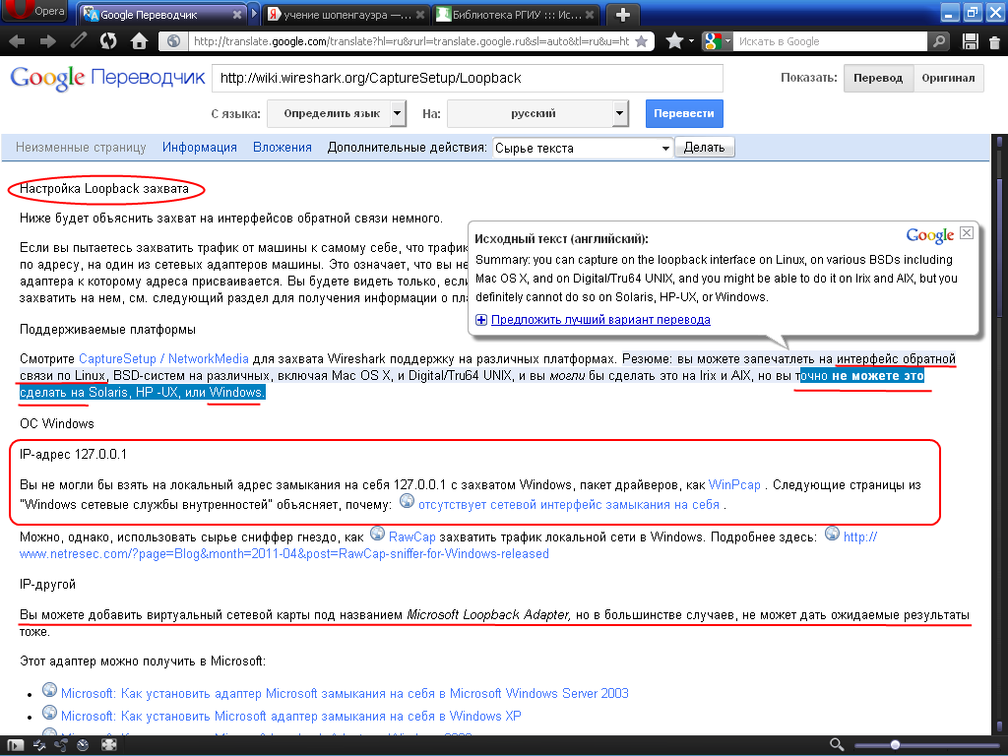Viewport: 1008px width, 756px height.
Task: Open the Opera main menu button
Action: (x=33, y=10)
